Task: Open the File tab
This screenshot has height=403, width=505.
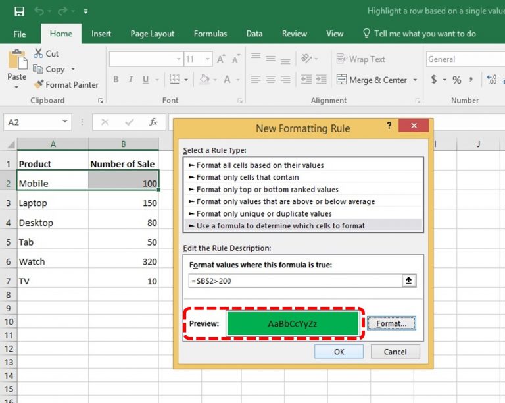Action: pyautogui.click(x=19, y=34)
